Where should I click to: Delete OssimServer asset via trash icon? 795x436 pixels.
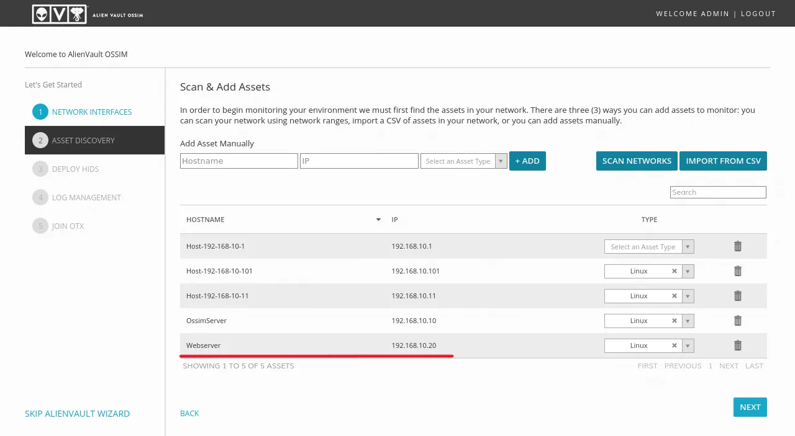click(737, 321)
